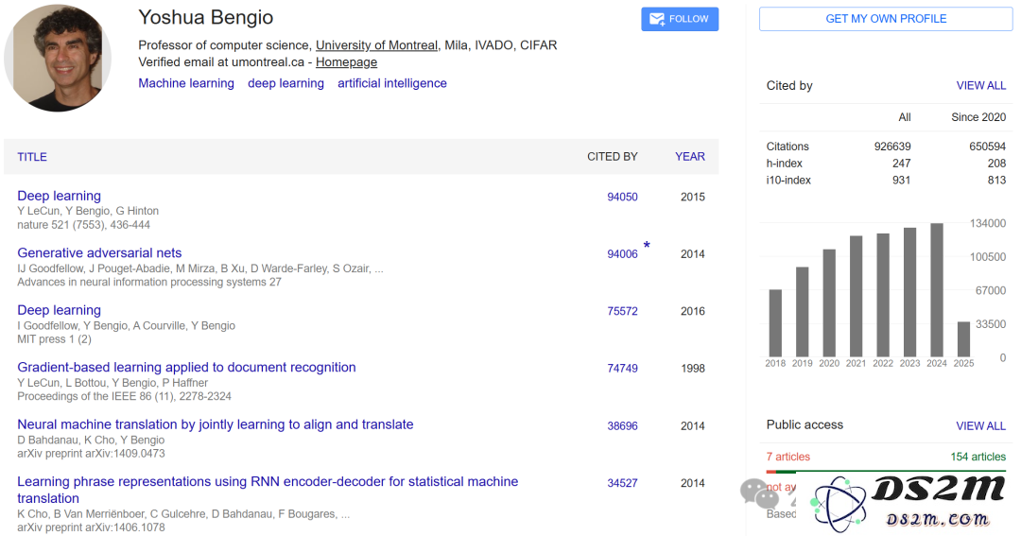This screenshot has height=536, width=1021.
Task: Sort articles by YEAR column
Action: pos(689,156)
